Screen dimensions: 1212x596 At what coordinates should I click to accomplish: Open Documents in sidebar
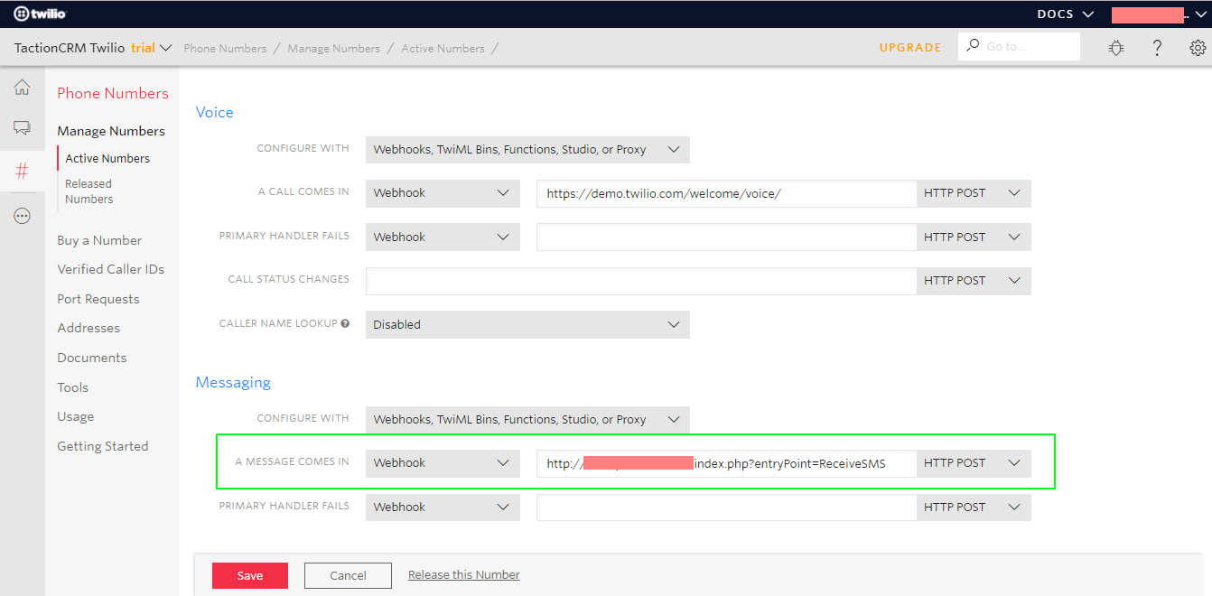point(92,358)
